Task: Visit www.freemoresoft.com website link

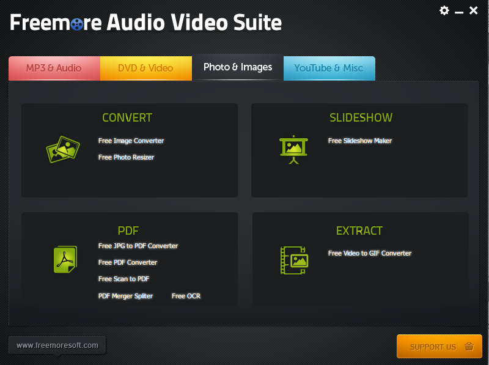Action: (57, 345)
